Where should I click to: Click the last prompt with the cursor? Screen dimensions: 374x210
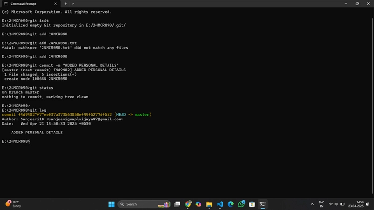click(x=16, y=141)
